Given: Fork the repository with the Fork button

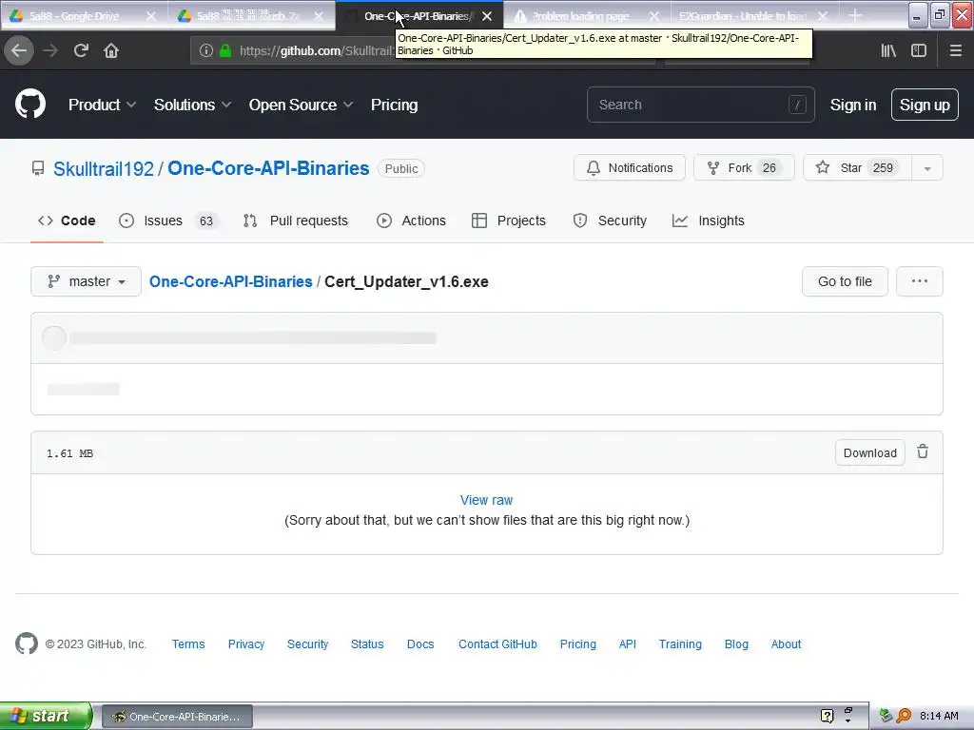Looking at the screenshot, I should [744, 167].
